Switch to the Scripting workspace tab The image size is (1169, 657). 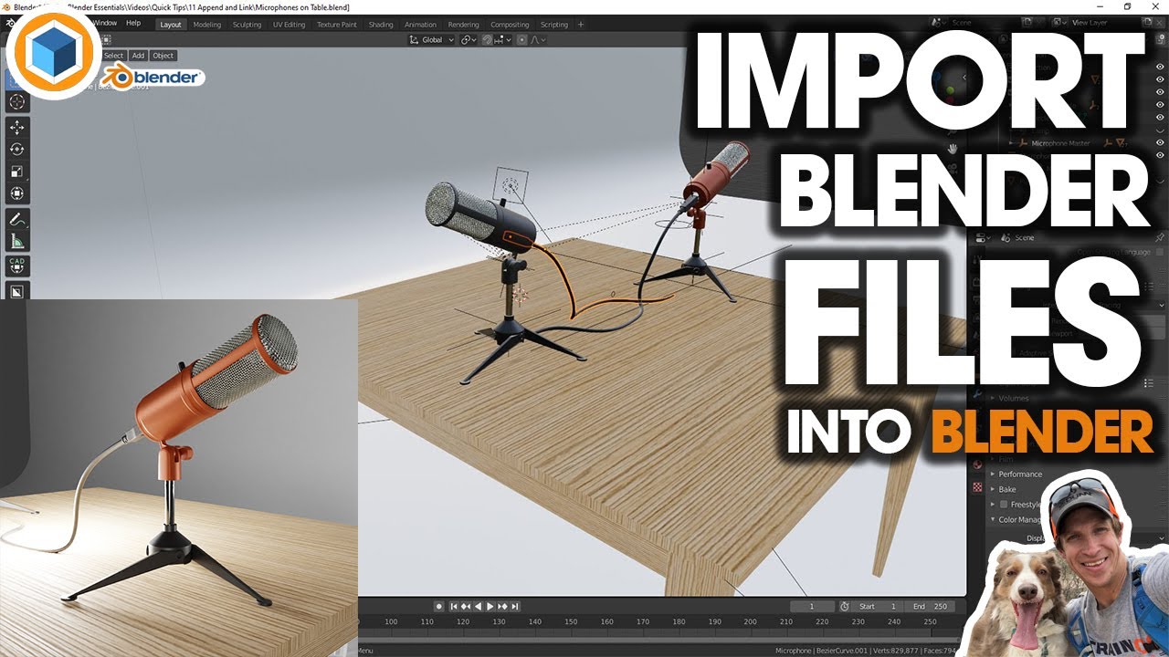click(x=553, y=25)
